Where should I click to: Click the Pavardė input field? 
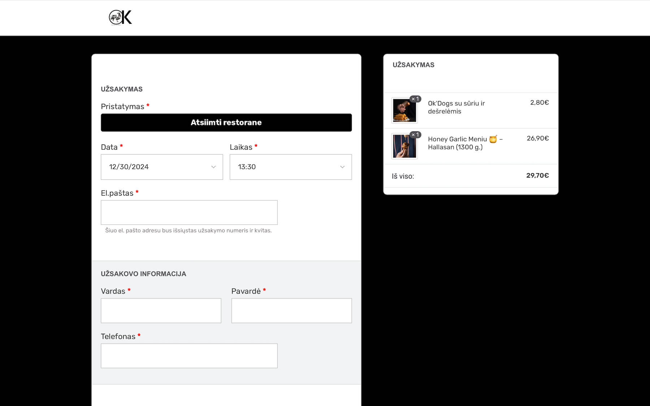point(291,310)
